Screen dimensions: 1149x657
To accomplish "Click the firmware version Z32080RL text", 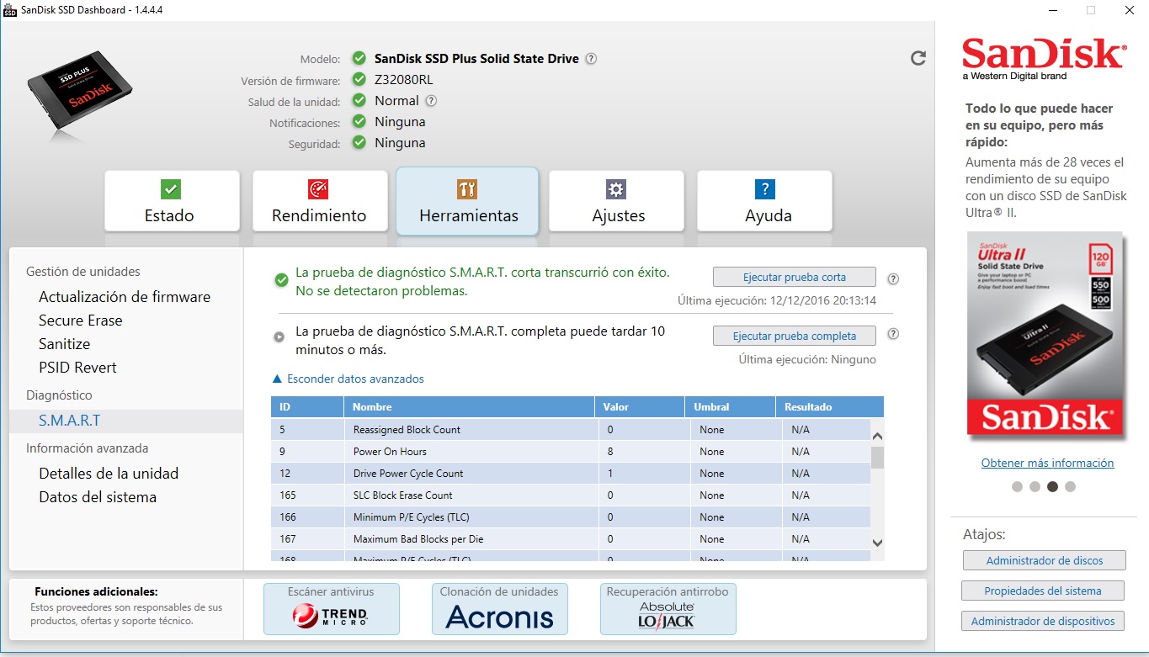I will 404,80.
